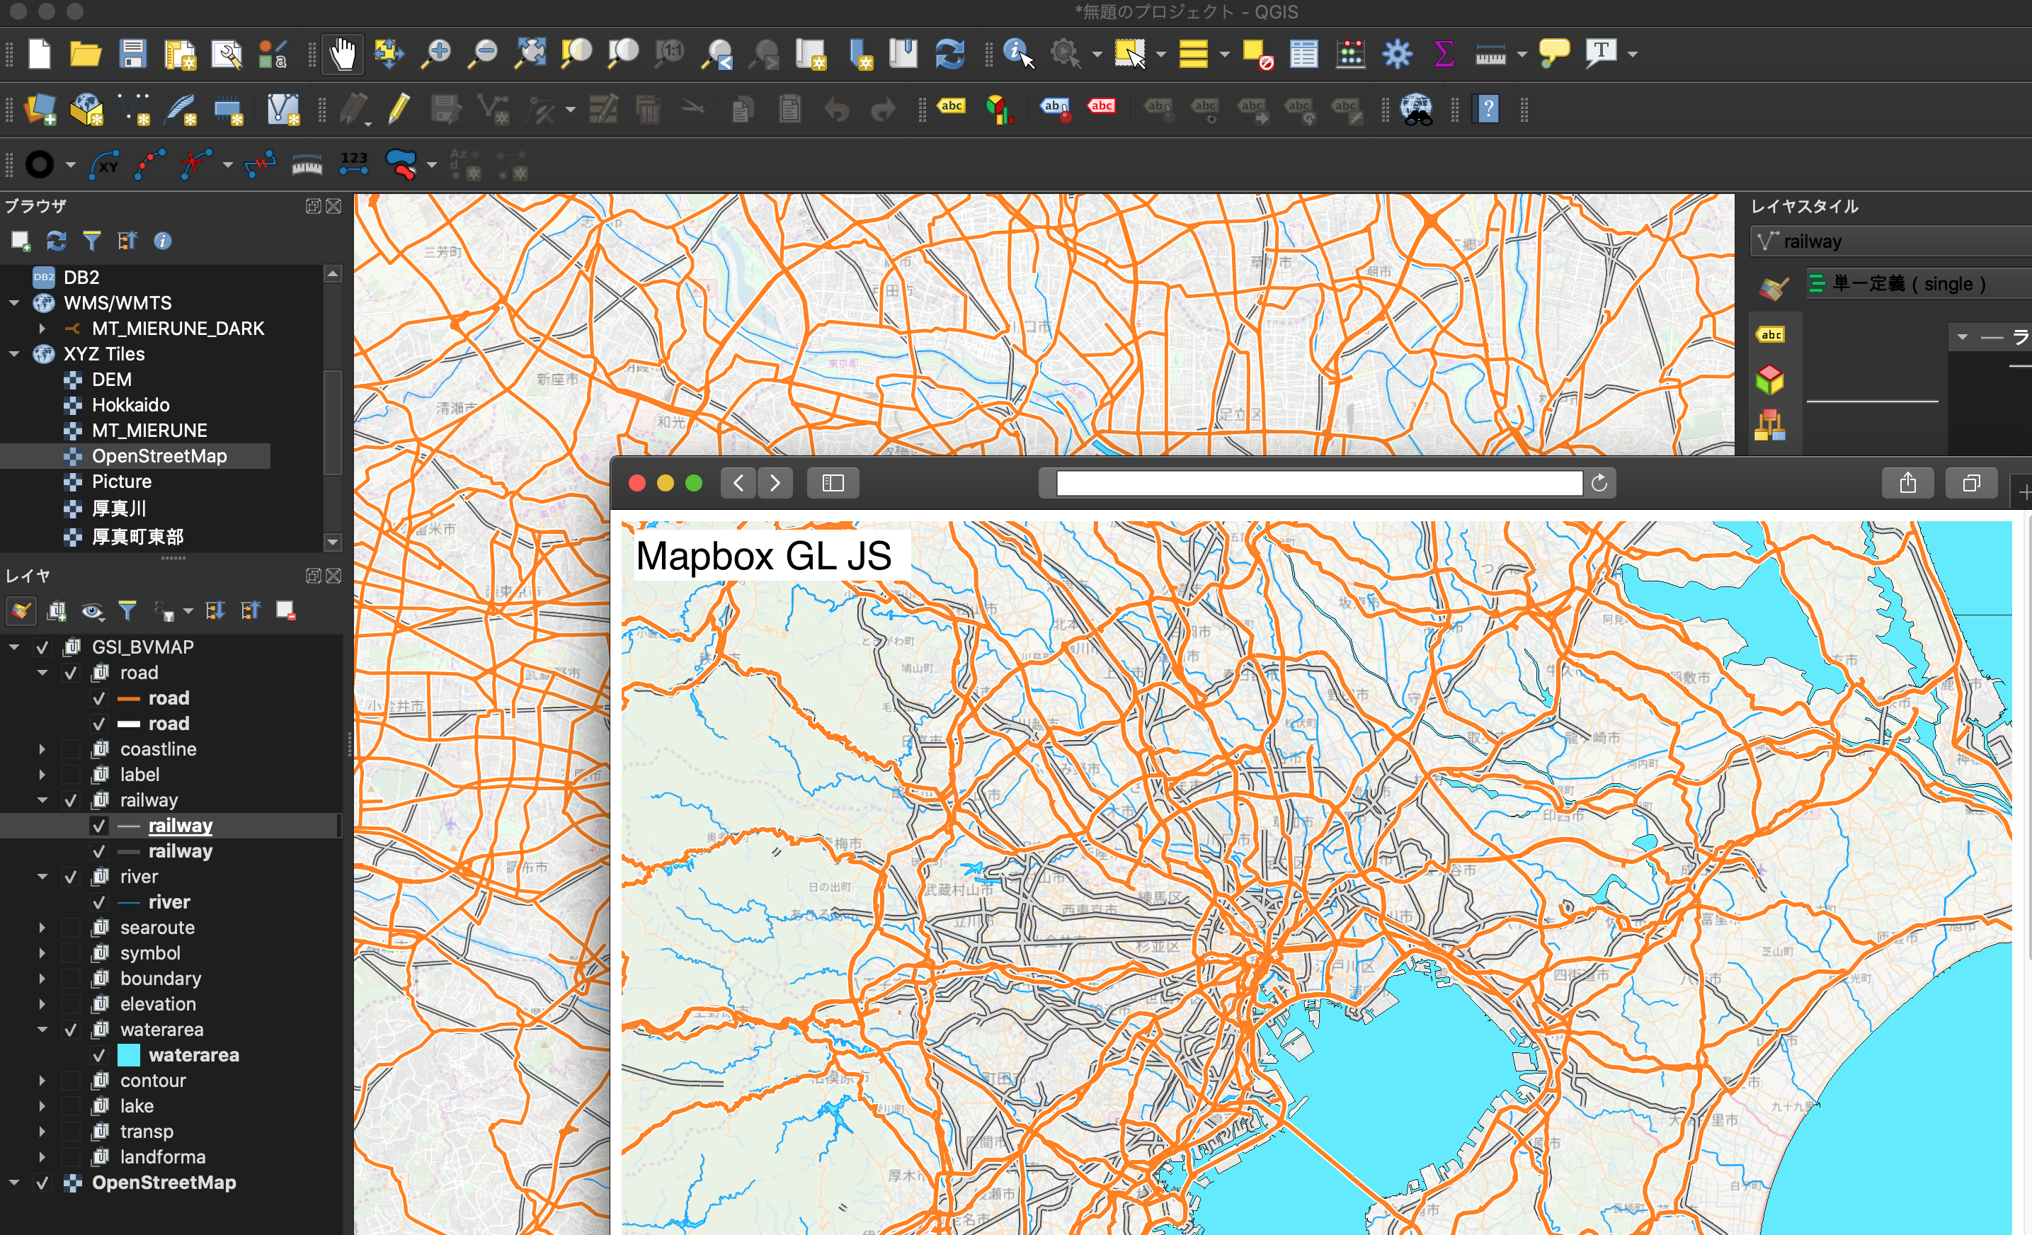Enable the contour layer checkbox

pos(71,1081)
